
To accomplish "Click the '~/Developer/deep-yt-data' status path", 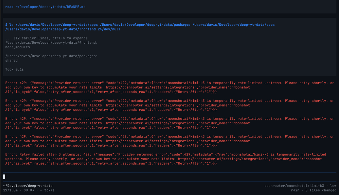I will 28,186.
